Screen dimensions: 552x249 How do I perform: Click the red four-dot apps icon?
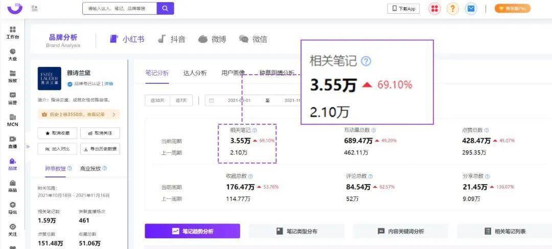(434, 9)
